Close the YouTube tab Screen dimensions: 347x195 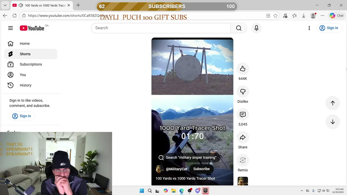(x=69, y=5)
